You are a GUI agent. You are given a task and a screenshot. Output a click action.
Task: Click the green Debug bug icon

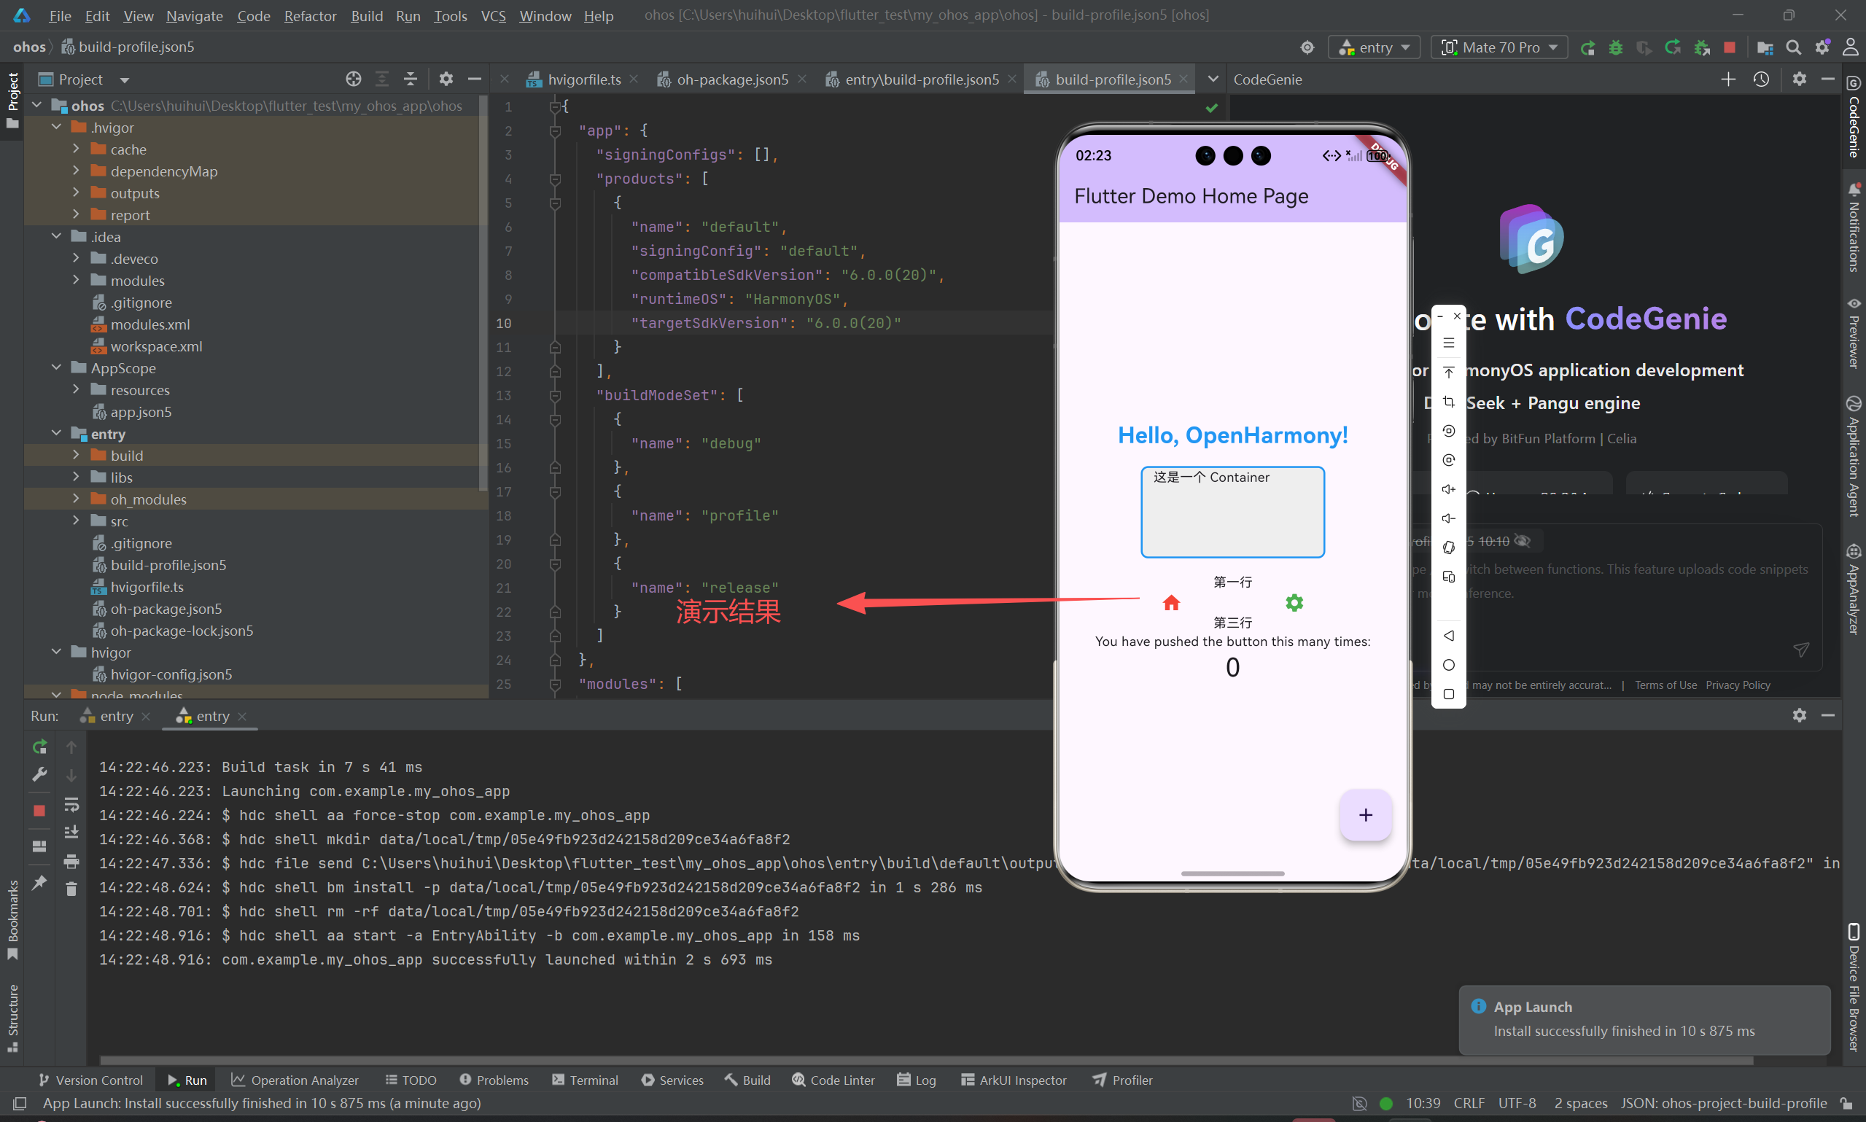[x=1615, y=47]
